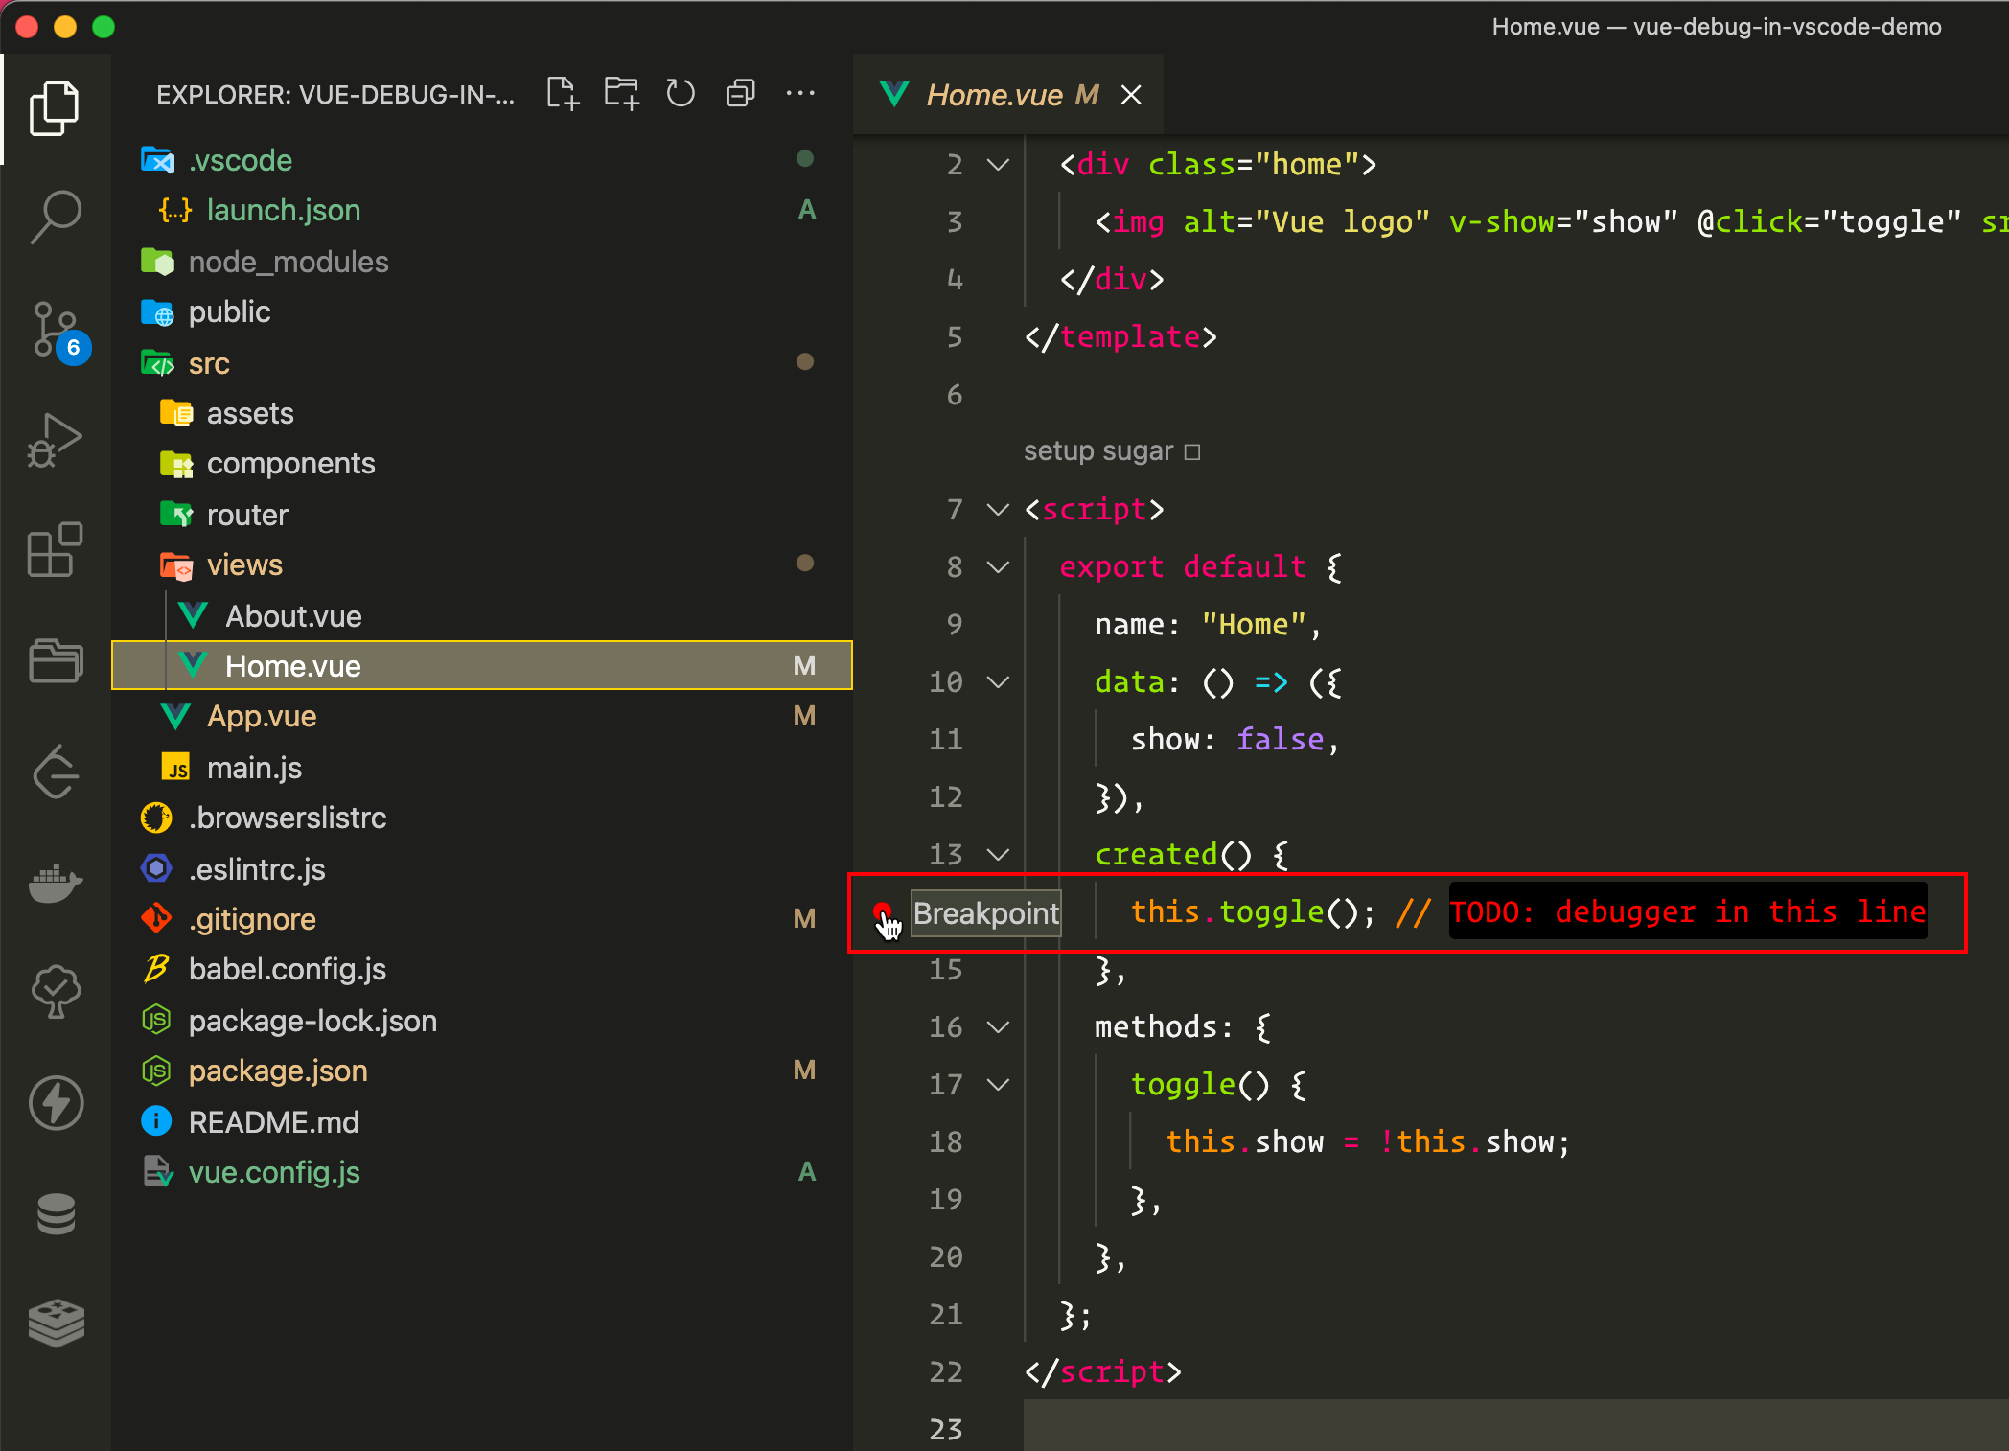The height and width of the screenshot is (1451, 2009).
Task: Open the Thunder Client lightning icon
Action: click(x=56, y=1103)
